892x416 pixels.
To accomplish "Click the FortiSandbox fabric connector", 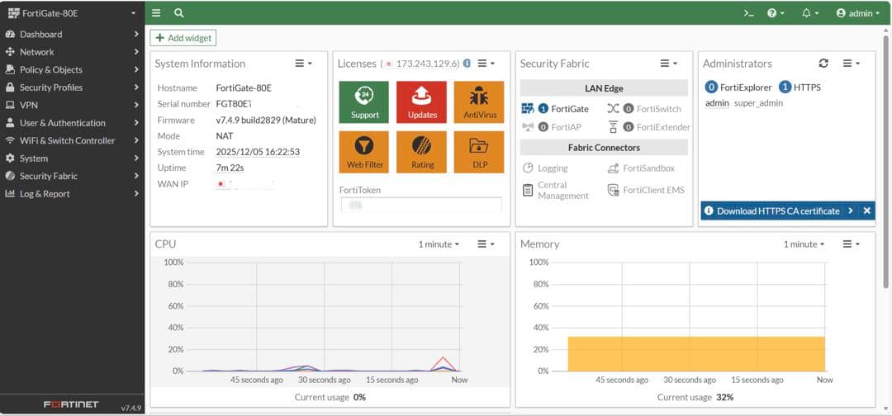I will pos(641,168).
